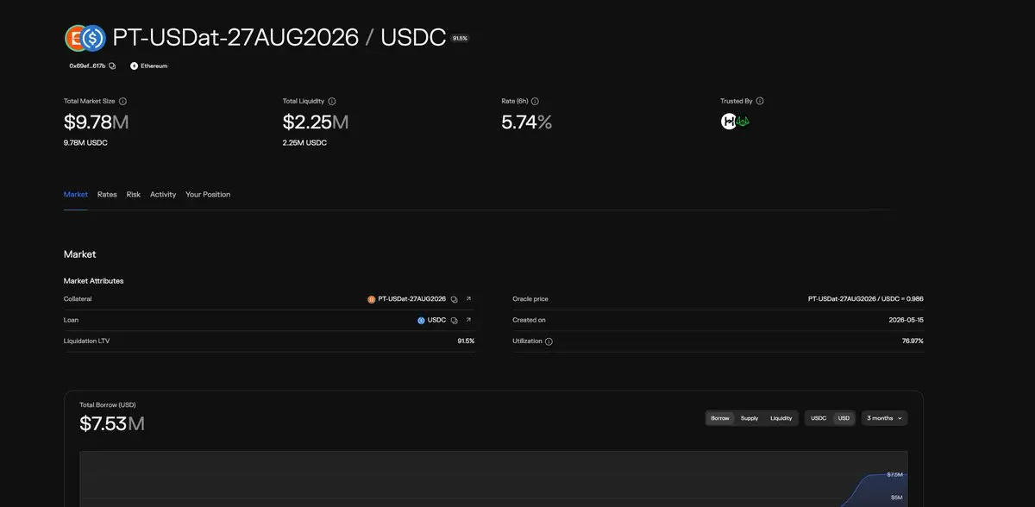Screen dimensions: 1035x507
Task: Open the Risk tab
Action: click(134, 194)
